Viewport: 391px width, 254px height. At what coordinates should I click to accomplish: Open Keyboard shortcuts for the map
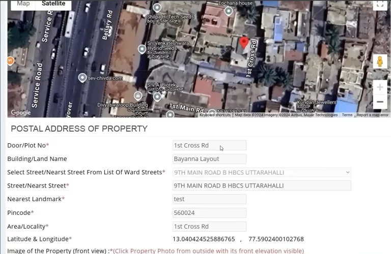[x=215, y=115]
